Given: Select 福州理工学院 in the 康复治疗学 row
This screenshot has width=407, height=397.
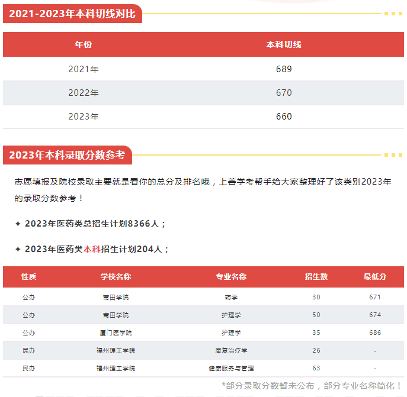Looking at the screenshot, I should pos(116,351).
